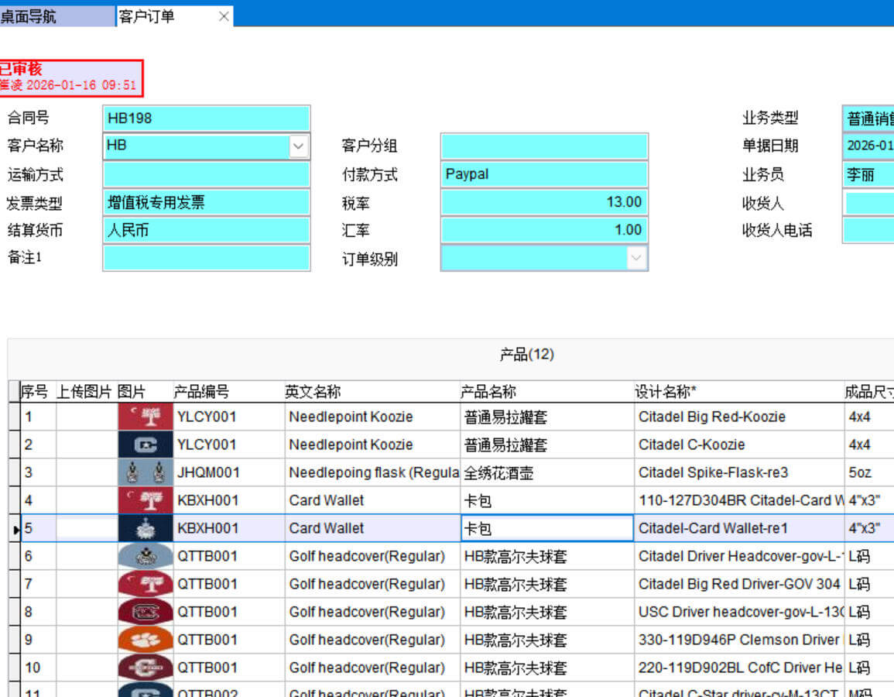
Task: Expand the 客户名称 dropdown arrow
Action: [x=299, y=146]
